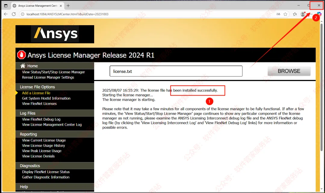This screenshot has height=193, width=325.
Task: Open View Current License Usage
Action: [44, 140]
